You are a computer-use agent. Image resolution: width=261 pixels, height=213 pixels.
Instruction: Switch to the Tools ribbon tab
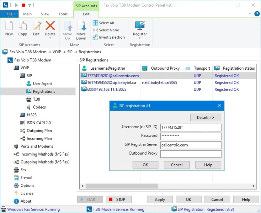(63, 14)
